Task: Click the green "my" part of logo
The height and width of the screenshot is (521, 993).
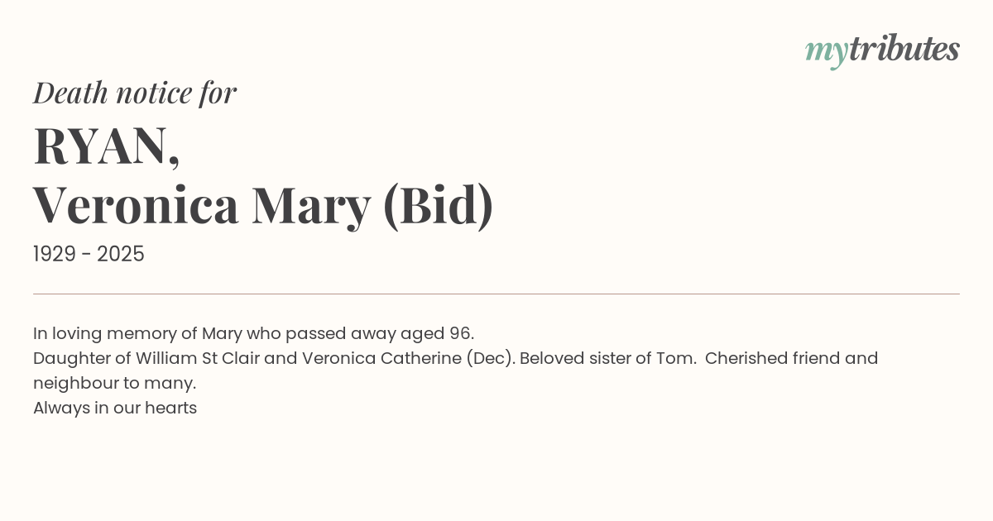Action: point(827,54)
